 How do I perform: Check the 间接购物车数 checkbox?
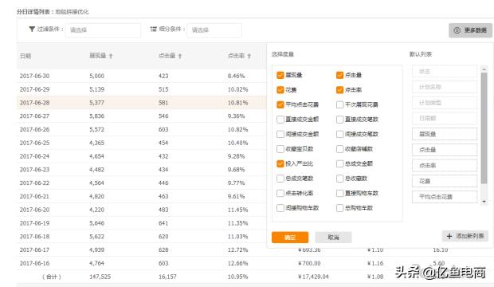[280, 208]
